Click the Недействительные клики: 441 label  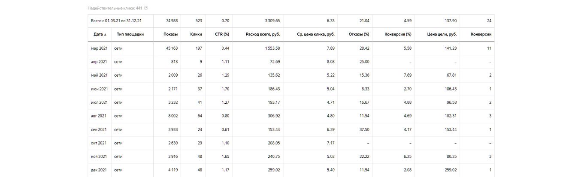click(115, 8)
